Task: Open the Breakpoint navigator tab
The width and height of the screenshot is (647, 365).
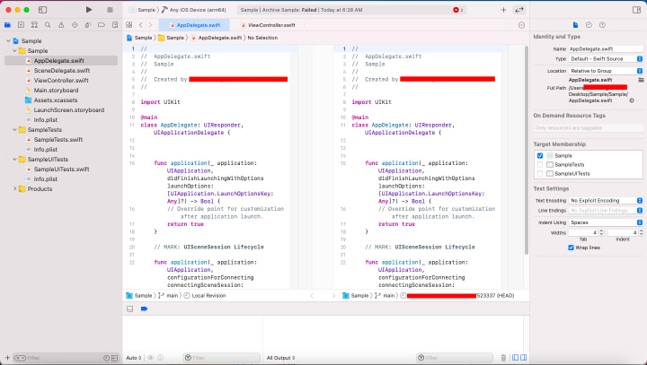Action: point(102,25)
